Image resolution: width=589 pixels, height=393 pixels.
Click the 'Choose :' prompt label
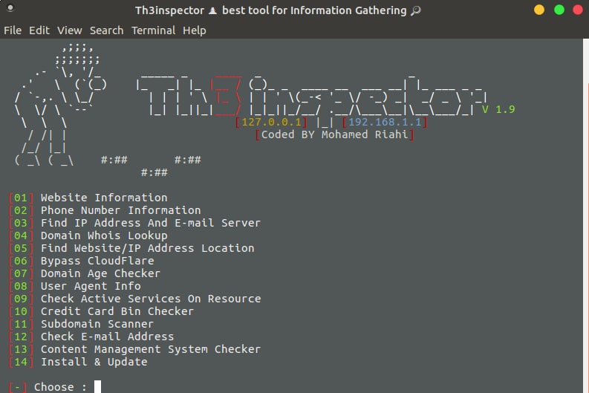(x=60, y=387)
